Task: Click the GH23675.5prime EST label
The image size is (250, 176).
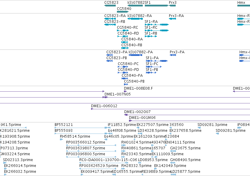Action: 185,148
